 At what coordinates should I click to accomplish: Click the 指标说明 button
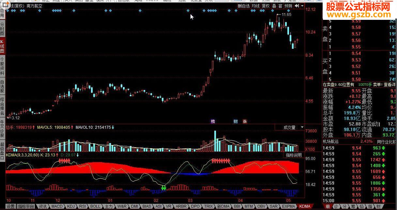point(294,155)
